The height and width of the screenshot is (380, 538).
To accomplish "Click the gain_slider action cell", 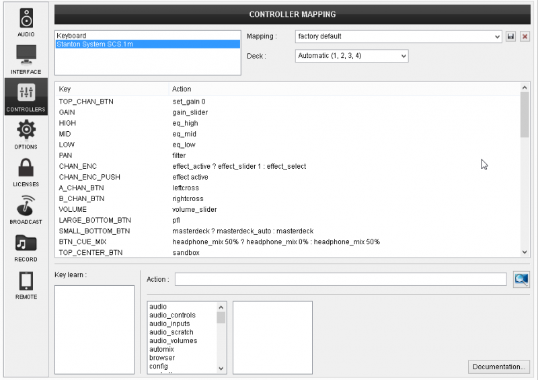I will point(190,112).
